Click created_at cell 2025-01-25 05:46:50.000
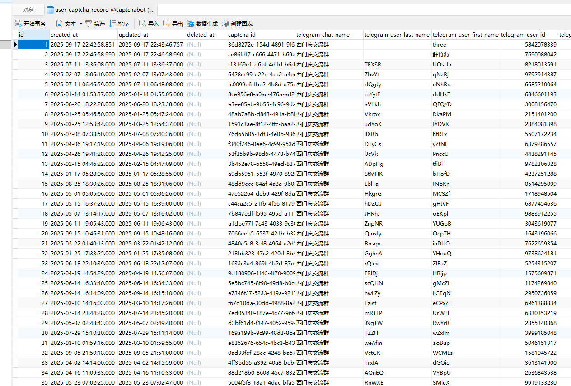Viewport: 571px width, 386px height. pos(84,114)
